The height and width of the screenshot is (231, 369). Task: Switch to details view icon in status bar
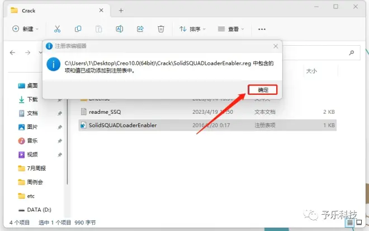point(349,223)
